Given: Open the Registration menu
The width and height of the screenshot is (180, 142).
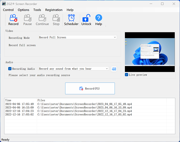Looking at the screenshot, I should 54,10.
